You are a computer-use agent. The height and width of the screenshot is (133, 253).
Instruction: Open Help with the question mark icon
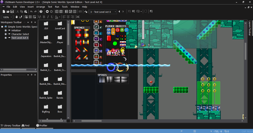(41, 12)
